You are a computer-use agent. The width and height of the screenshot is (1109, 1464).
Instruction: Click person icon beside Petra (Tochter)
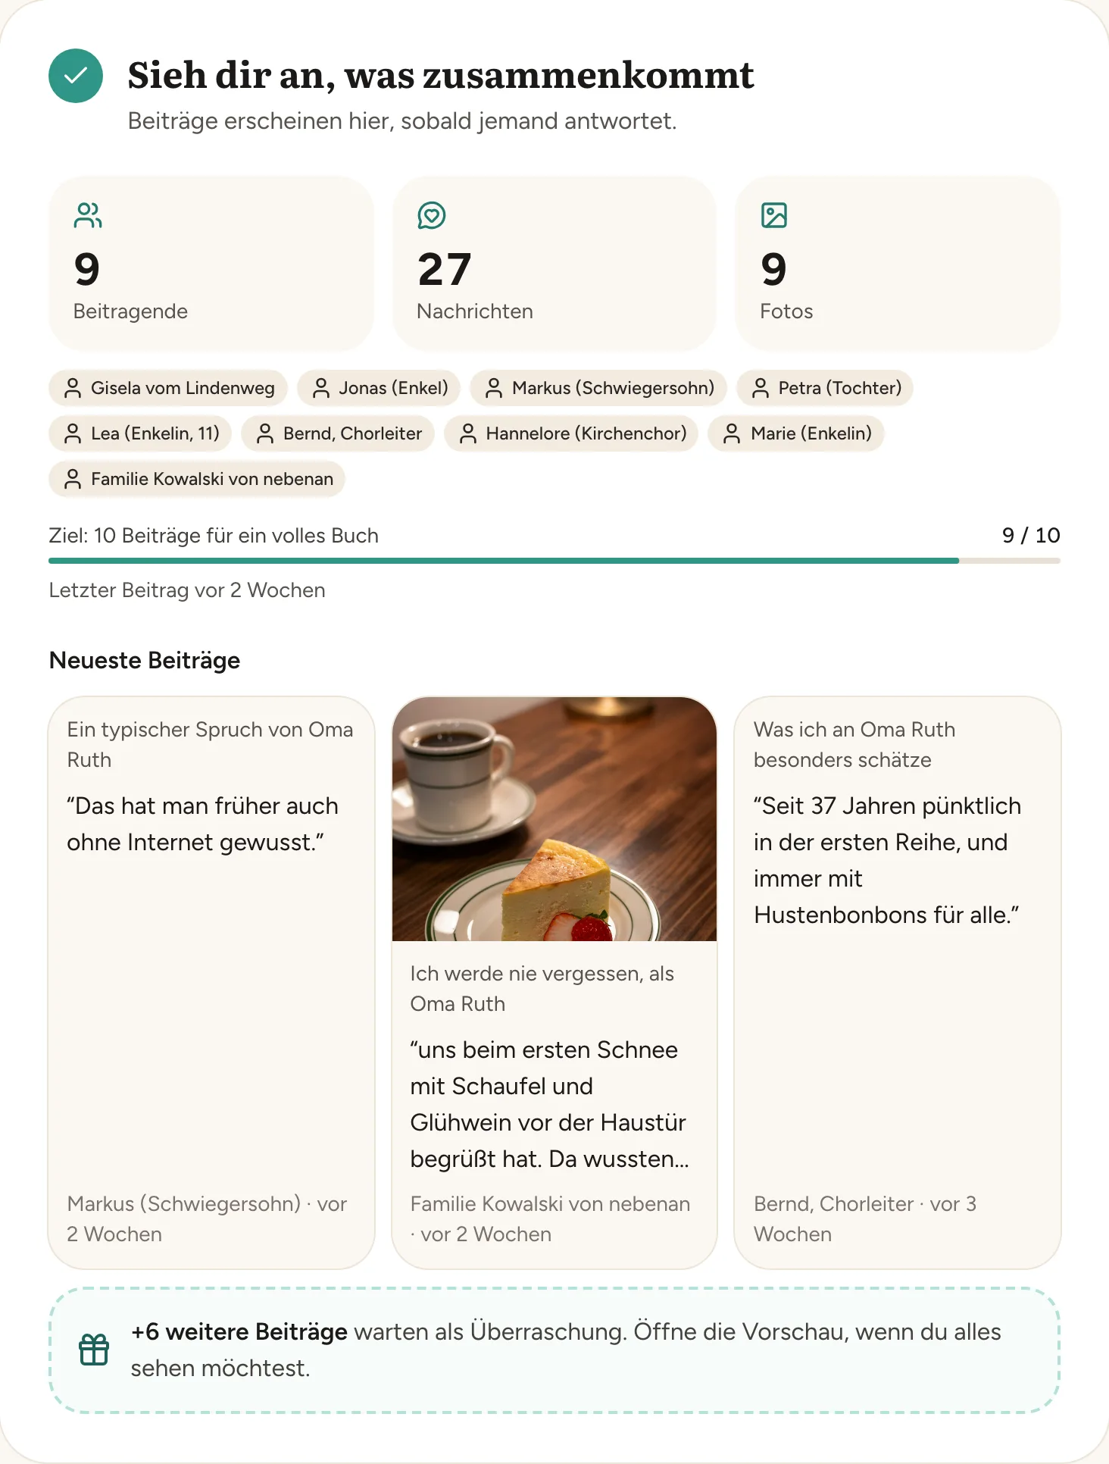point(761,388)
